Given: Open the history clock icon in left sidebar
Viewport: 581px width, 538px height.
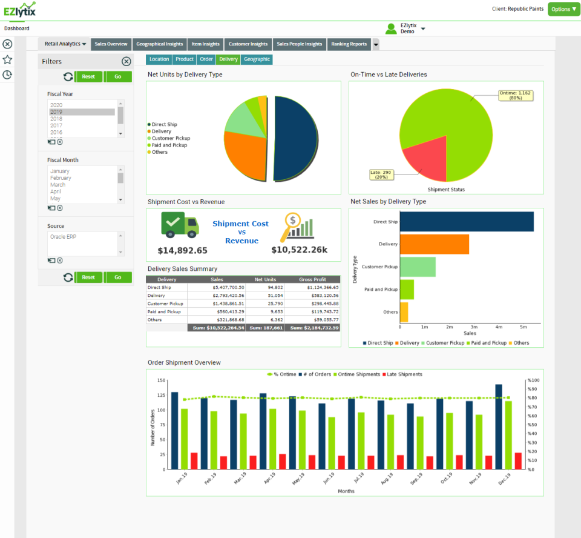Looking at the screenshot, I should click(x=7, y=75).
